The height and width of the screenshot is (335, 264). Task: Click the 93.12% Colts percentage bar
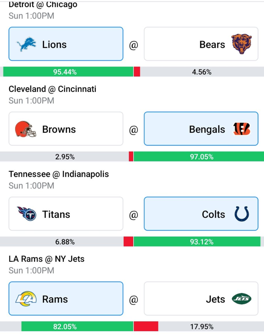[197, 241]
